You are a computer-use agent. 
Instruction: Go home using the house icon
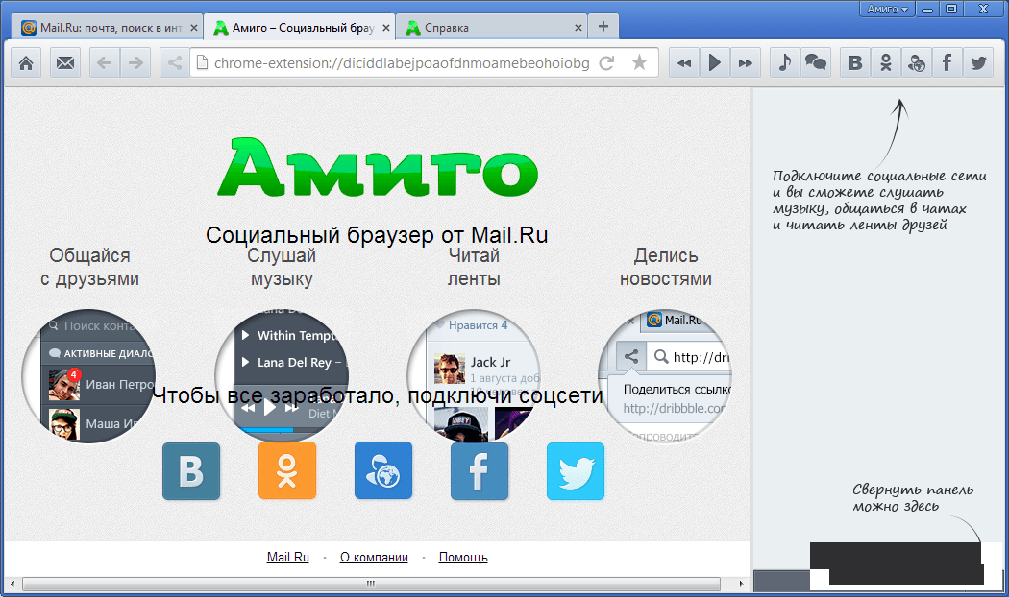point(25,62)
